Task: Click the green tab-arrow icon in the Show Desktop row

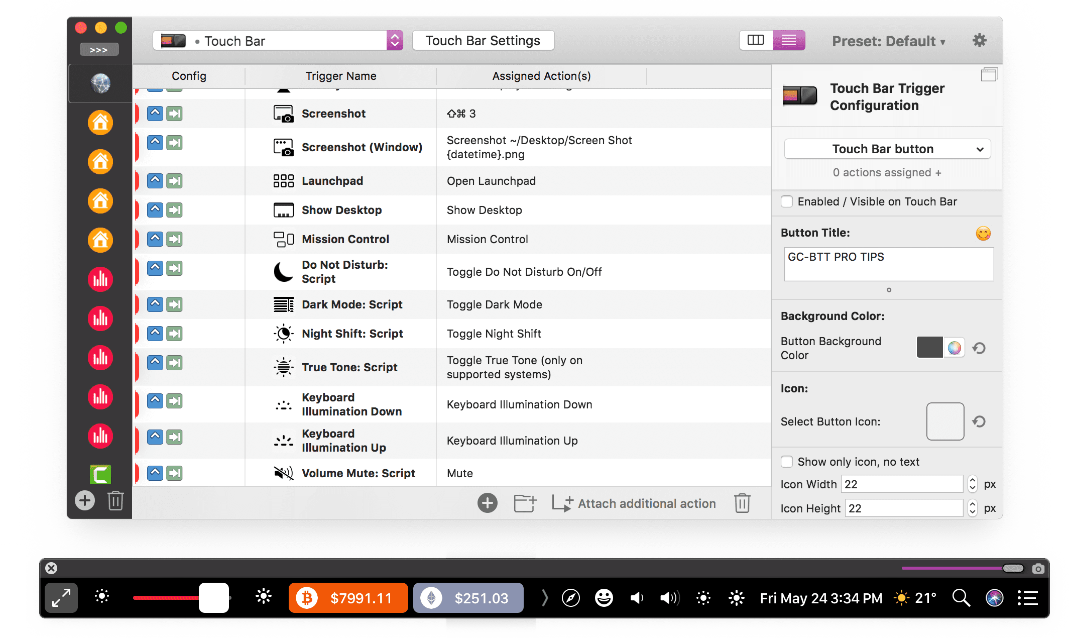Action: coord(174,210)
